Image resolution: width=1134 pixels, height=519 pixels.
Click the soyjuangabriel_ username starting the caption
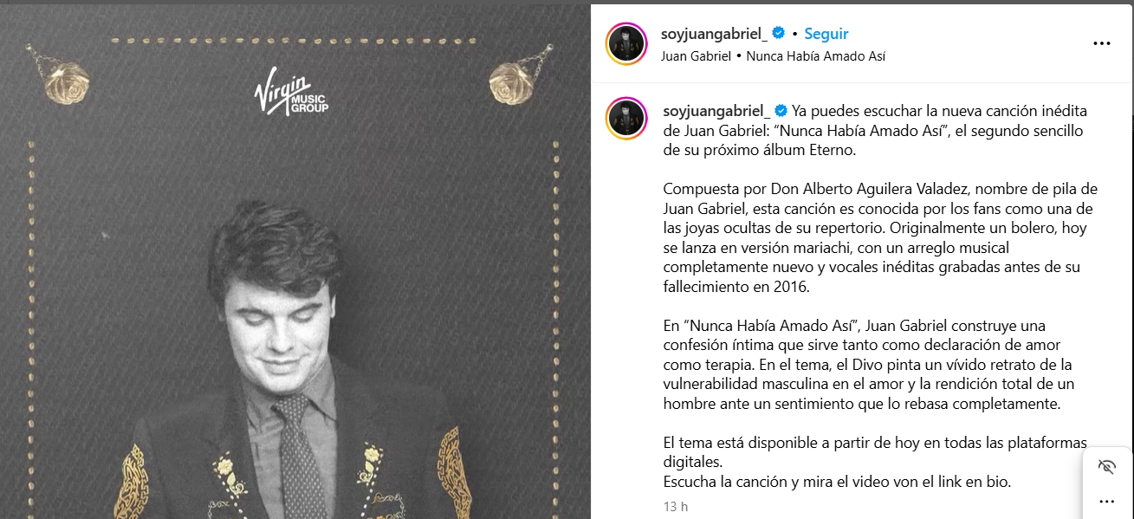[716, 111]
